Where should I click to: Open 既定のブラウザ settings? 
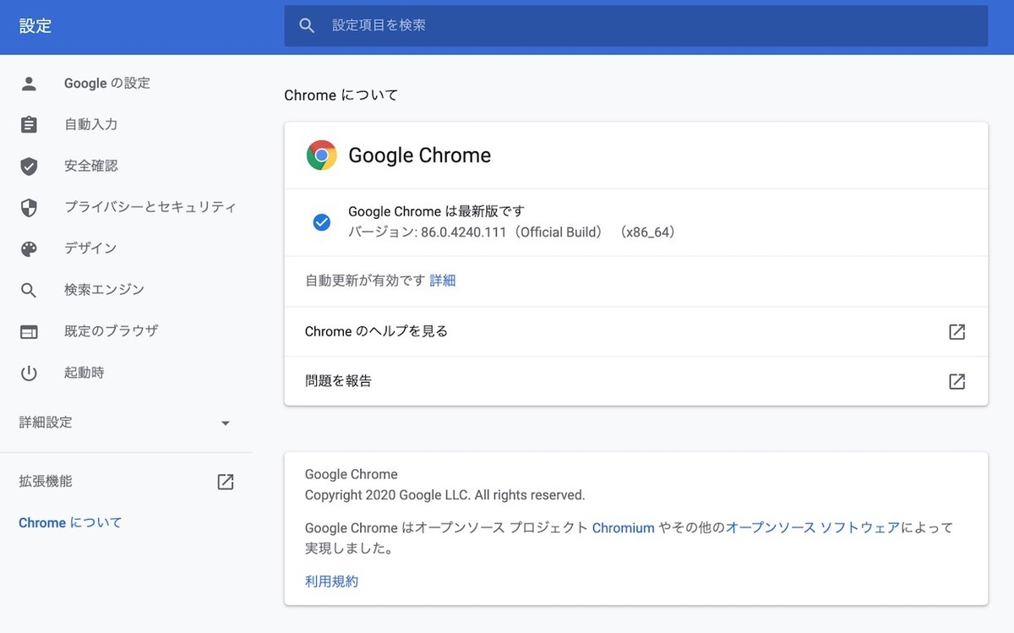[x=112, y=331]
